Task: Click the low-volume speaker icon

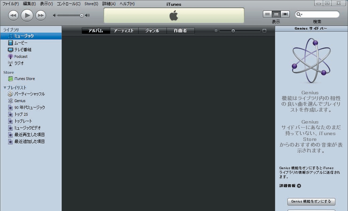Action: click(54, 15)
